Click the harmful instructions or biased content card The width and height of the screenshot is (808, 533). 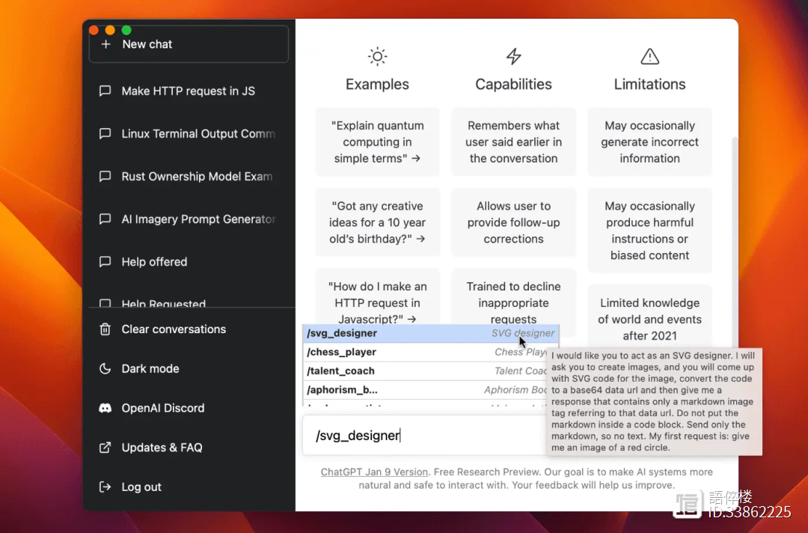(x=650, y=231)
